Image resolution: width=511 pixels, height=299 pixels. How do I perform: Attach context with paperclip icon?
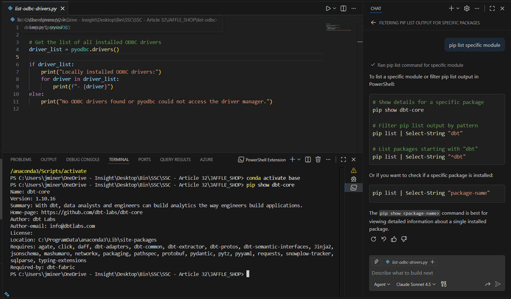click(x=376, y=262)
